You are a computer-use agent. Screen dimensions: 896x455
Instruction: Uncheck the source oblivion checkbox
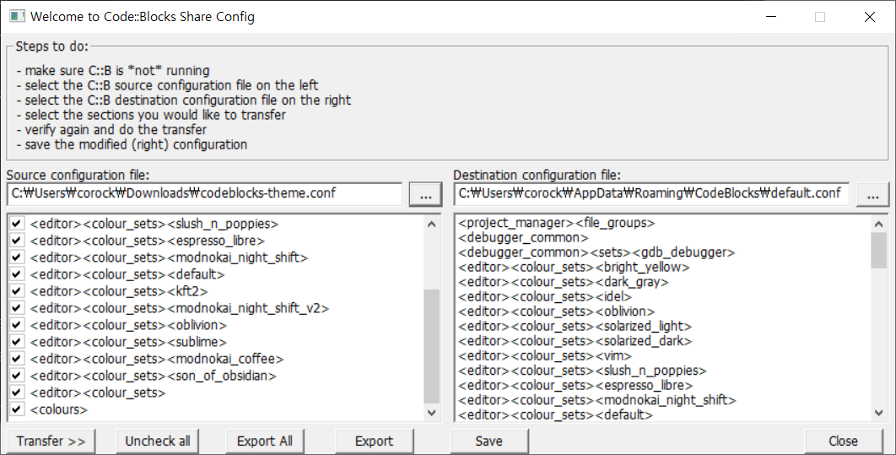(x=17, y=325)
